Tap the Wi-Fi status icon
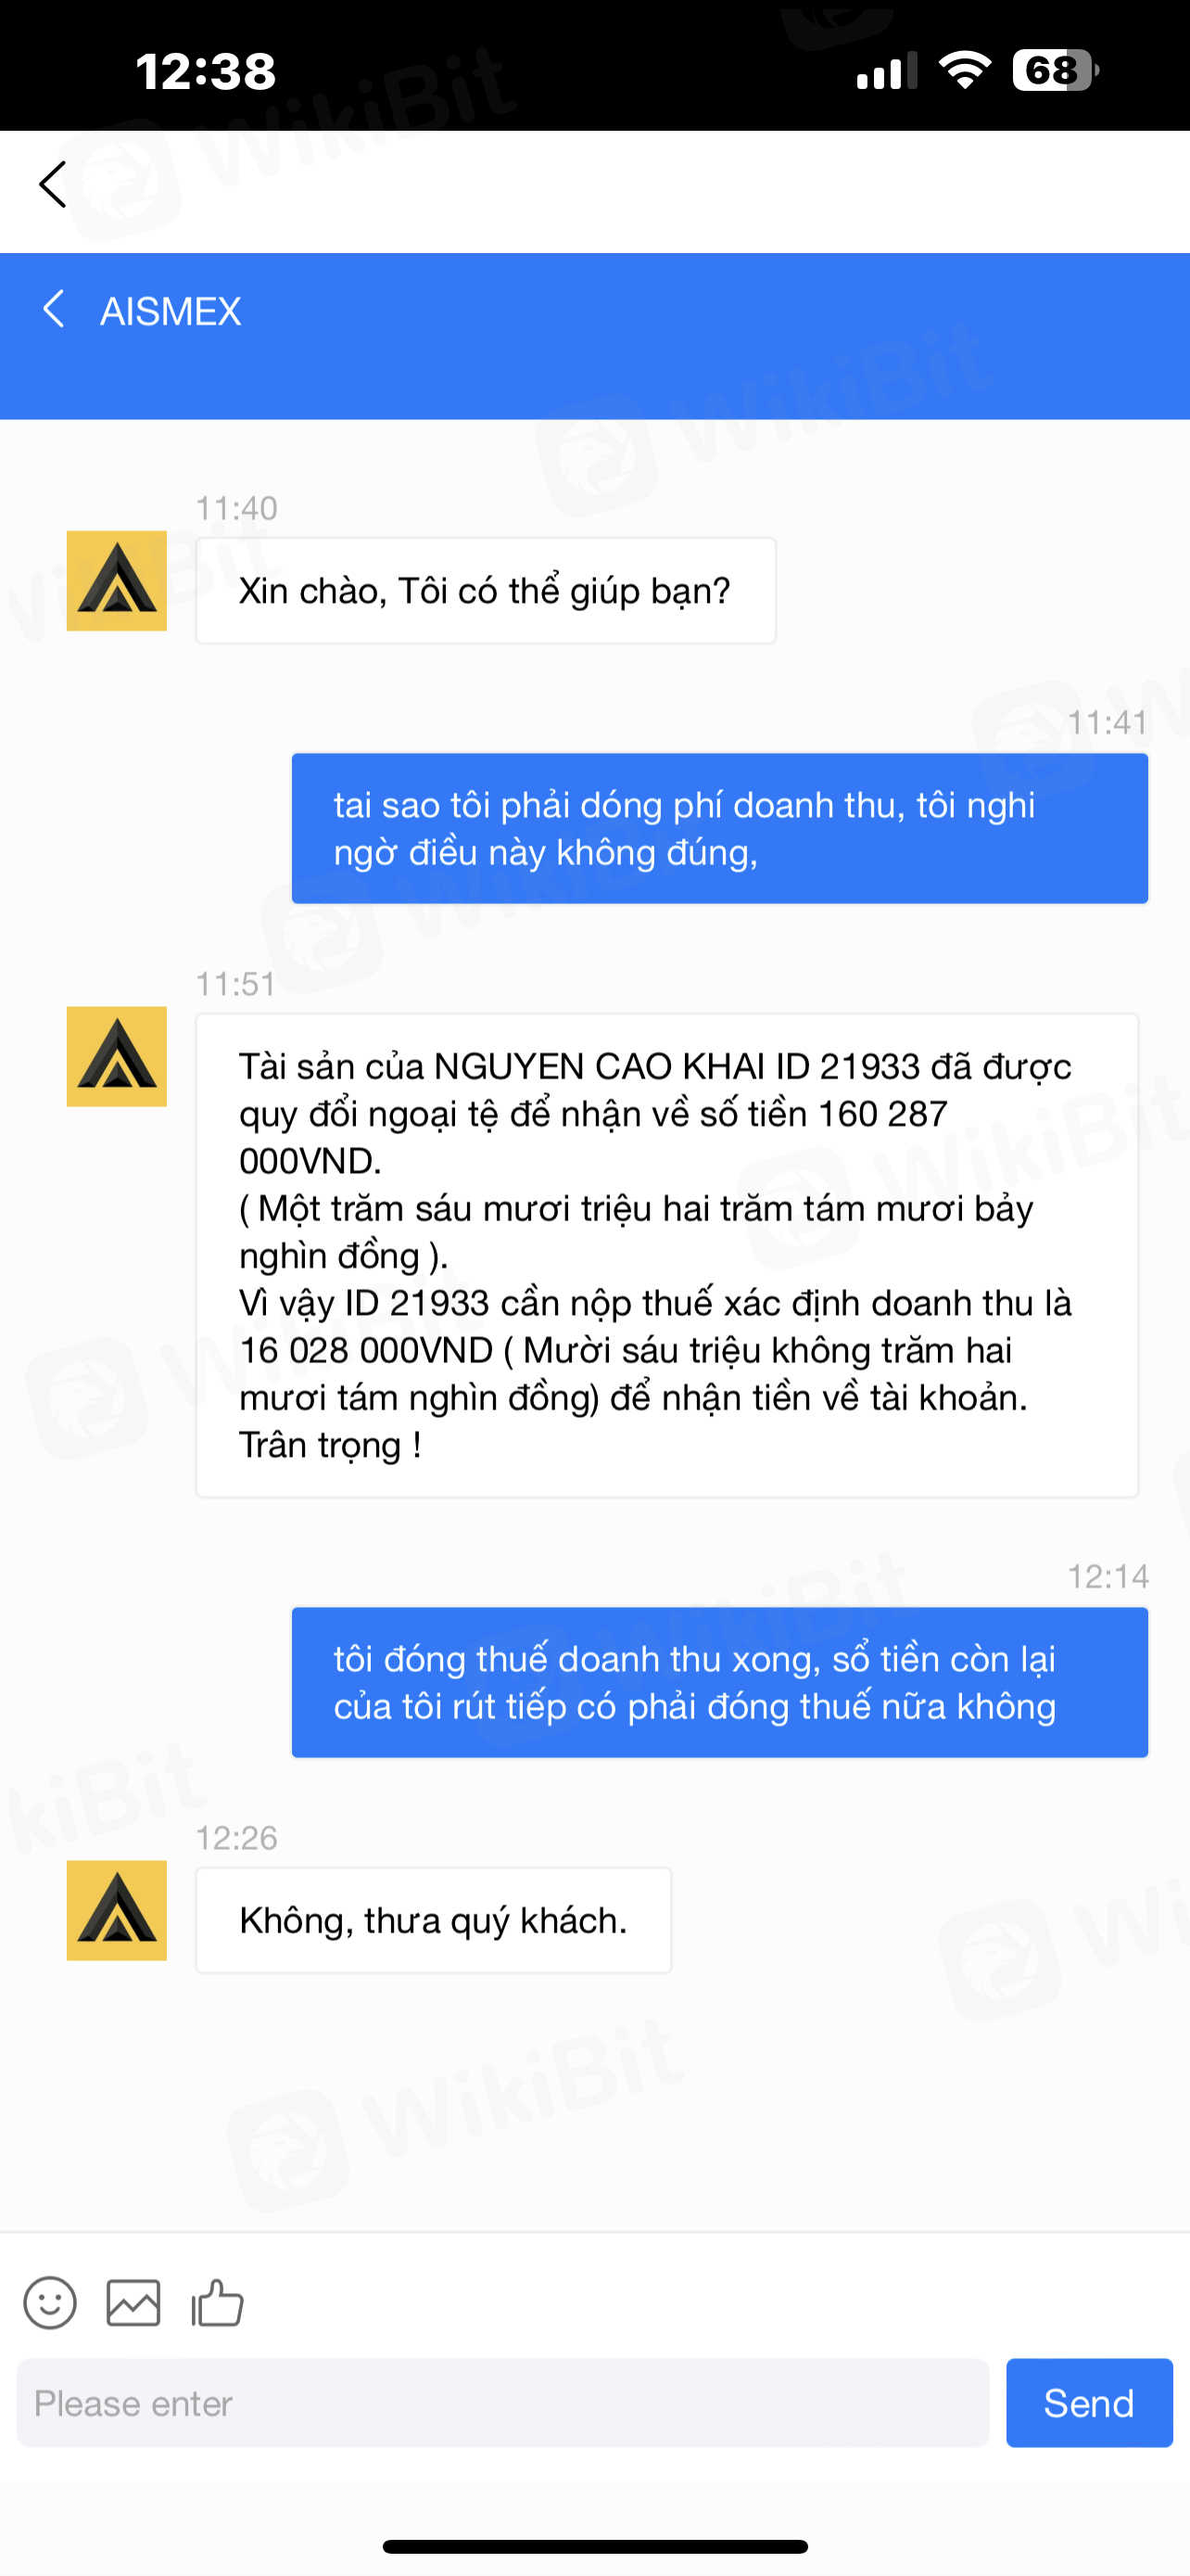Screen dimensions: 1190x2576 coord(964,70)
